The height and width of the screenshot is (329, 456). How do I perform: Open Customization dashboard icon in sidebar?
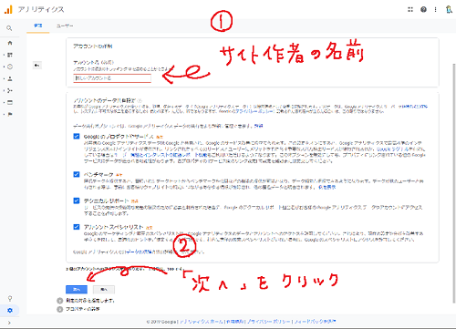pos(10,55)
